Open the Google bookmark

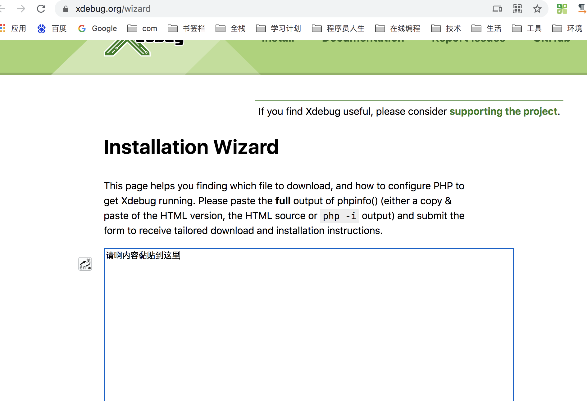click(98, 29)
